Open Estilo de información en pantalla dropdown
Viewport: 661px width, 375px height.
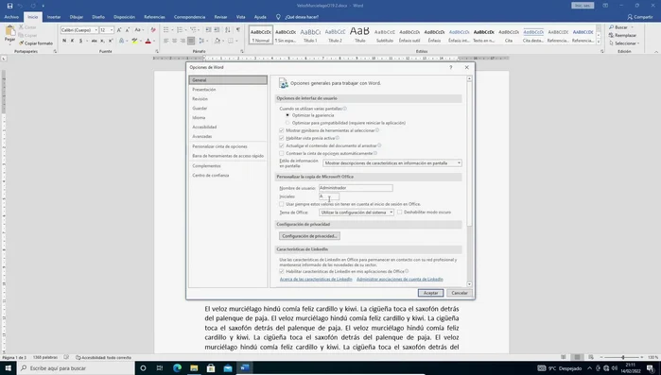point(392,162)
